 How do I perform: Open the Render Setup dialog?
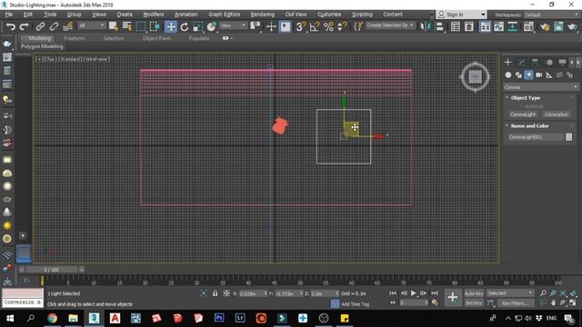pos(545,26)
